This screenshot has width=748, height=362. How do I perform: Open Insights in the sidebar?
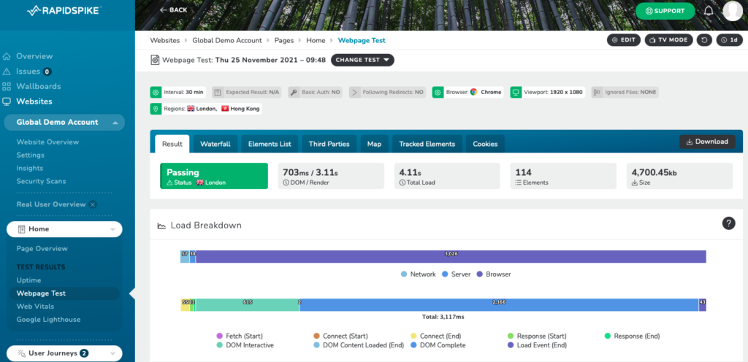29,168
